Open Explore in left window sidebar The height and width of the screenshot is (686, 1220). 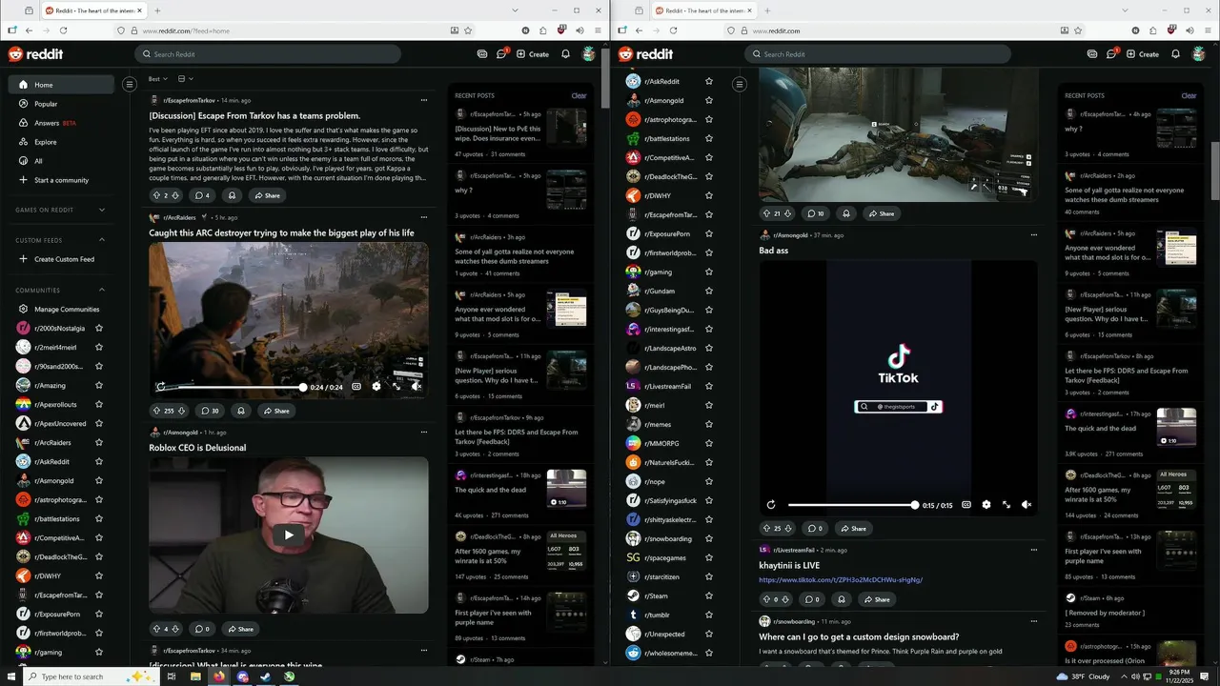(61, 142)
